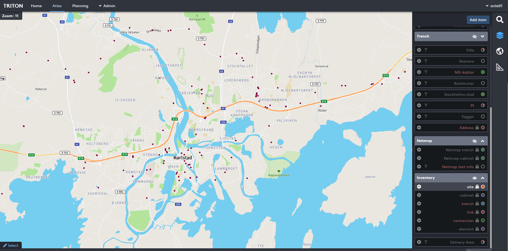The height and width of the screenshot is (251, 508).
Task: Open settings gear for Stockholms stad layer
Action: point(419,94)
